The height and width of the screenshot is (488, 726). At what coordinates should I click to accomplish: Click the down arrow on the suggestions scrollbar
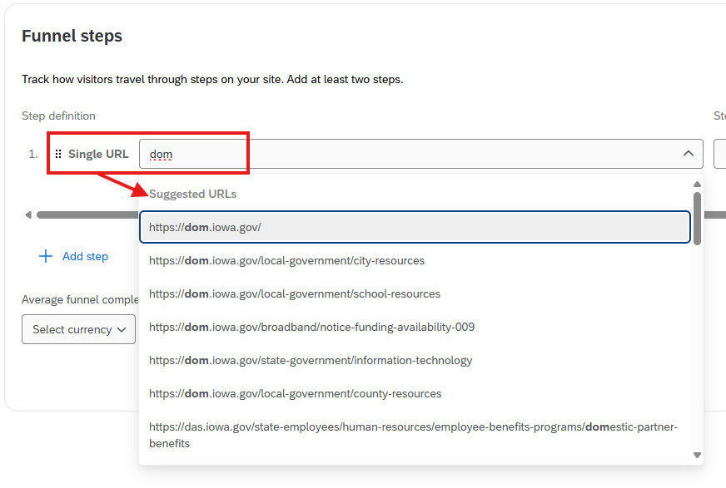(697, 454)
